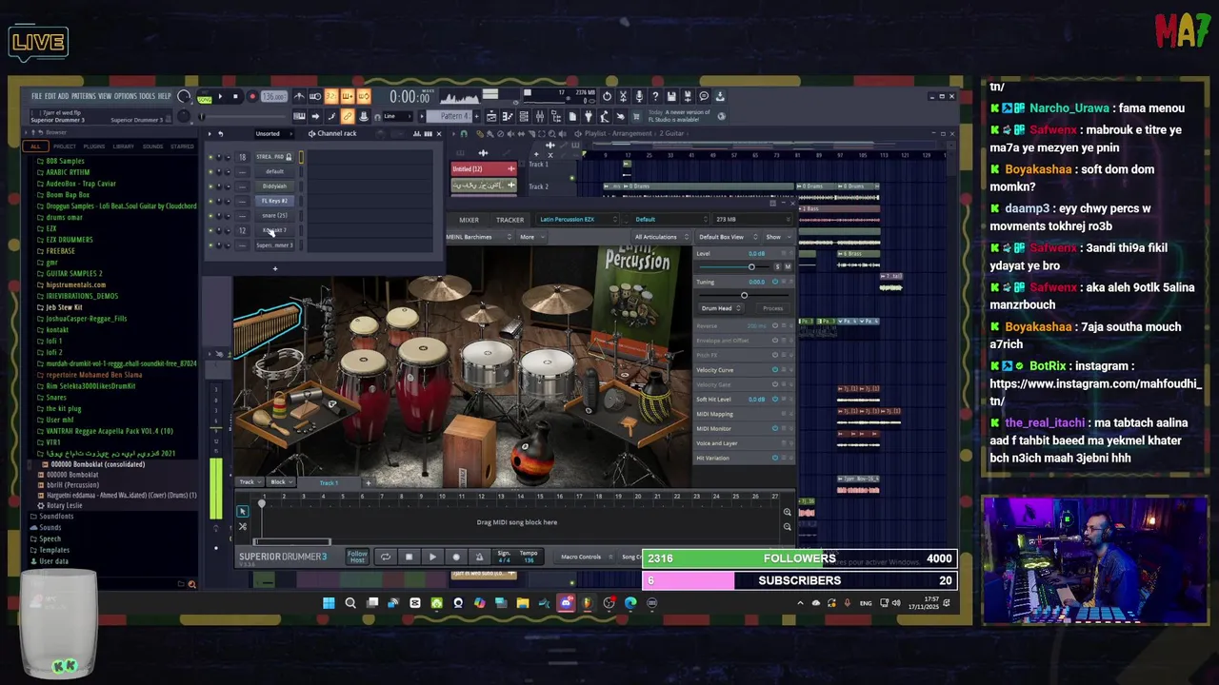The image size is (1219, 685).
Task: Toggle Velocity Curve power button
Action: coord(774,370)
